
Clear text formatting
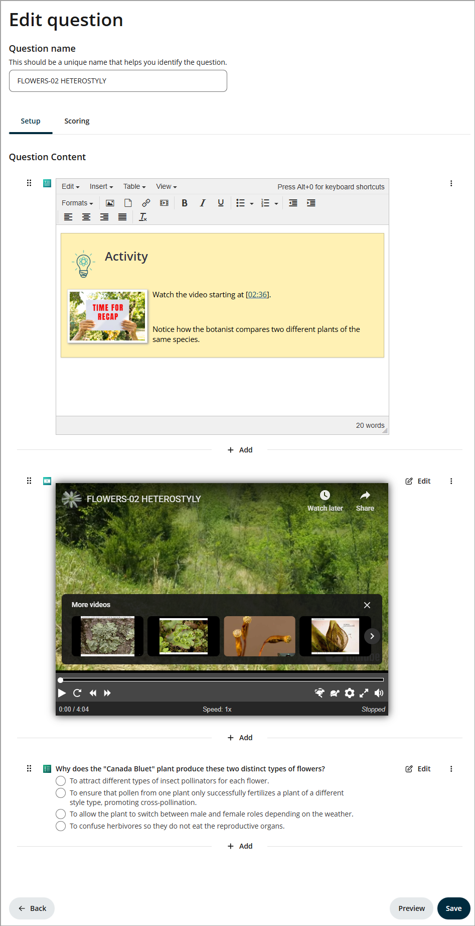(143, 217)
